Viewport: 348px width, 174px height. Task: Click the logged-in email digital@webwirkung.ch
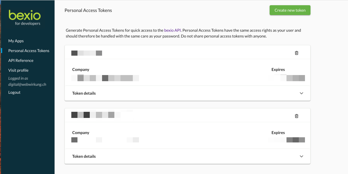coord(27,84)
